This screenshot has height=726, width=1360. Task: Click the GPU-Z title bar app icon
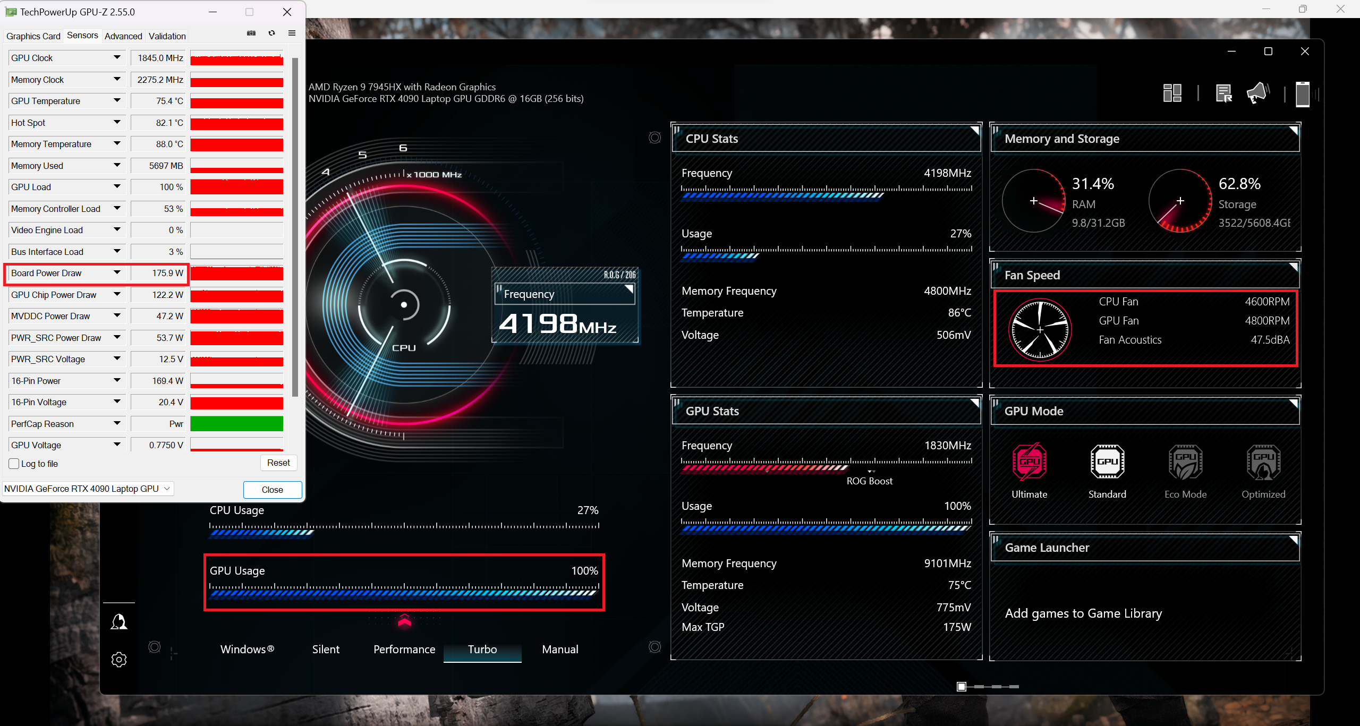(11, 12)
